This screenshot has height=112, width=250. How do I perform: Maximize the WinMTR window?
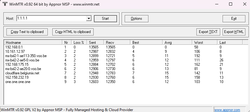(x=231, y=4)
